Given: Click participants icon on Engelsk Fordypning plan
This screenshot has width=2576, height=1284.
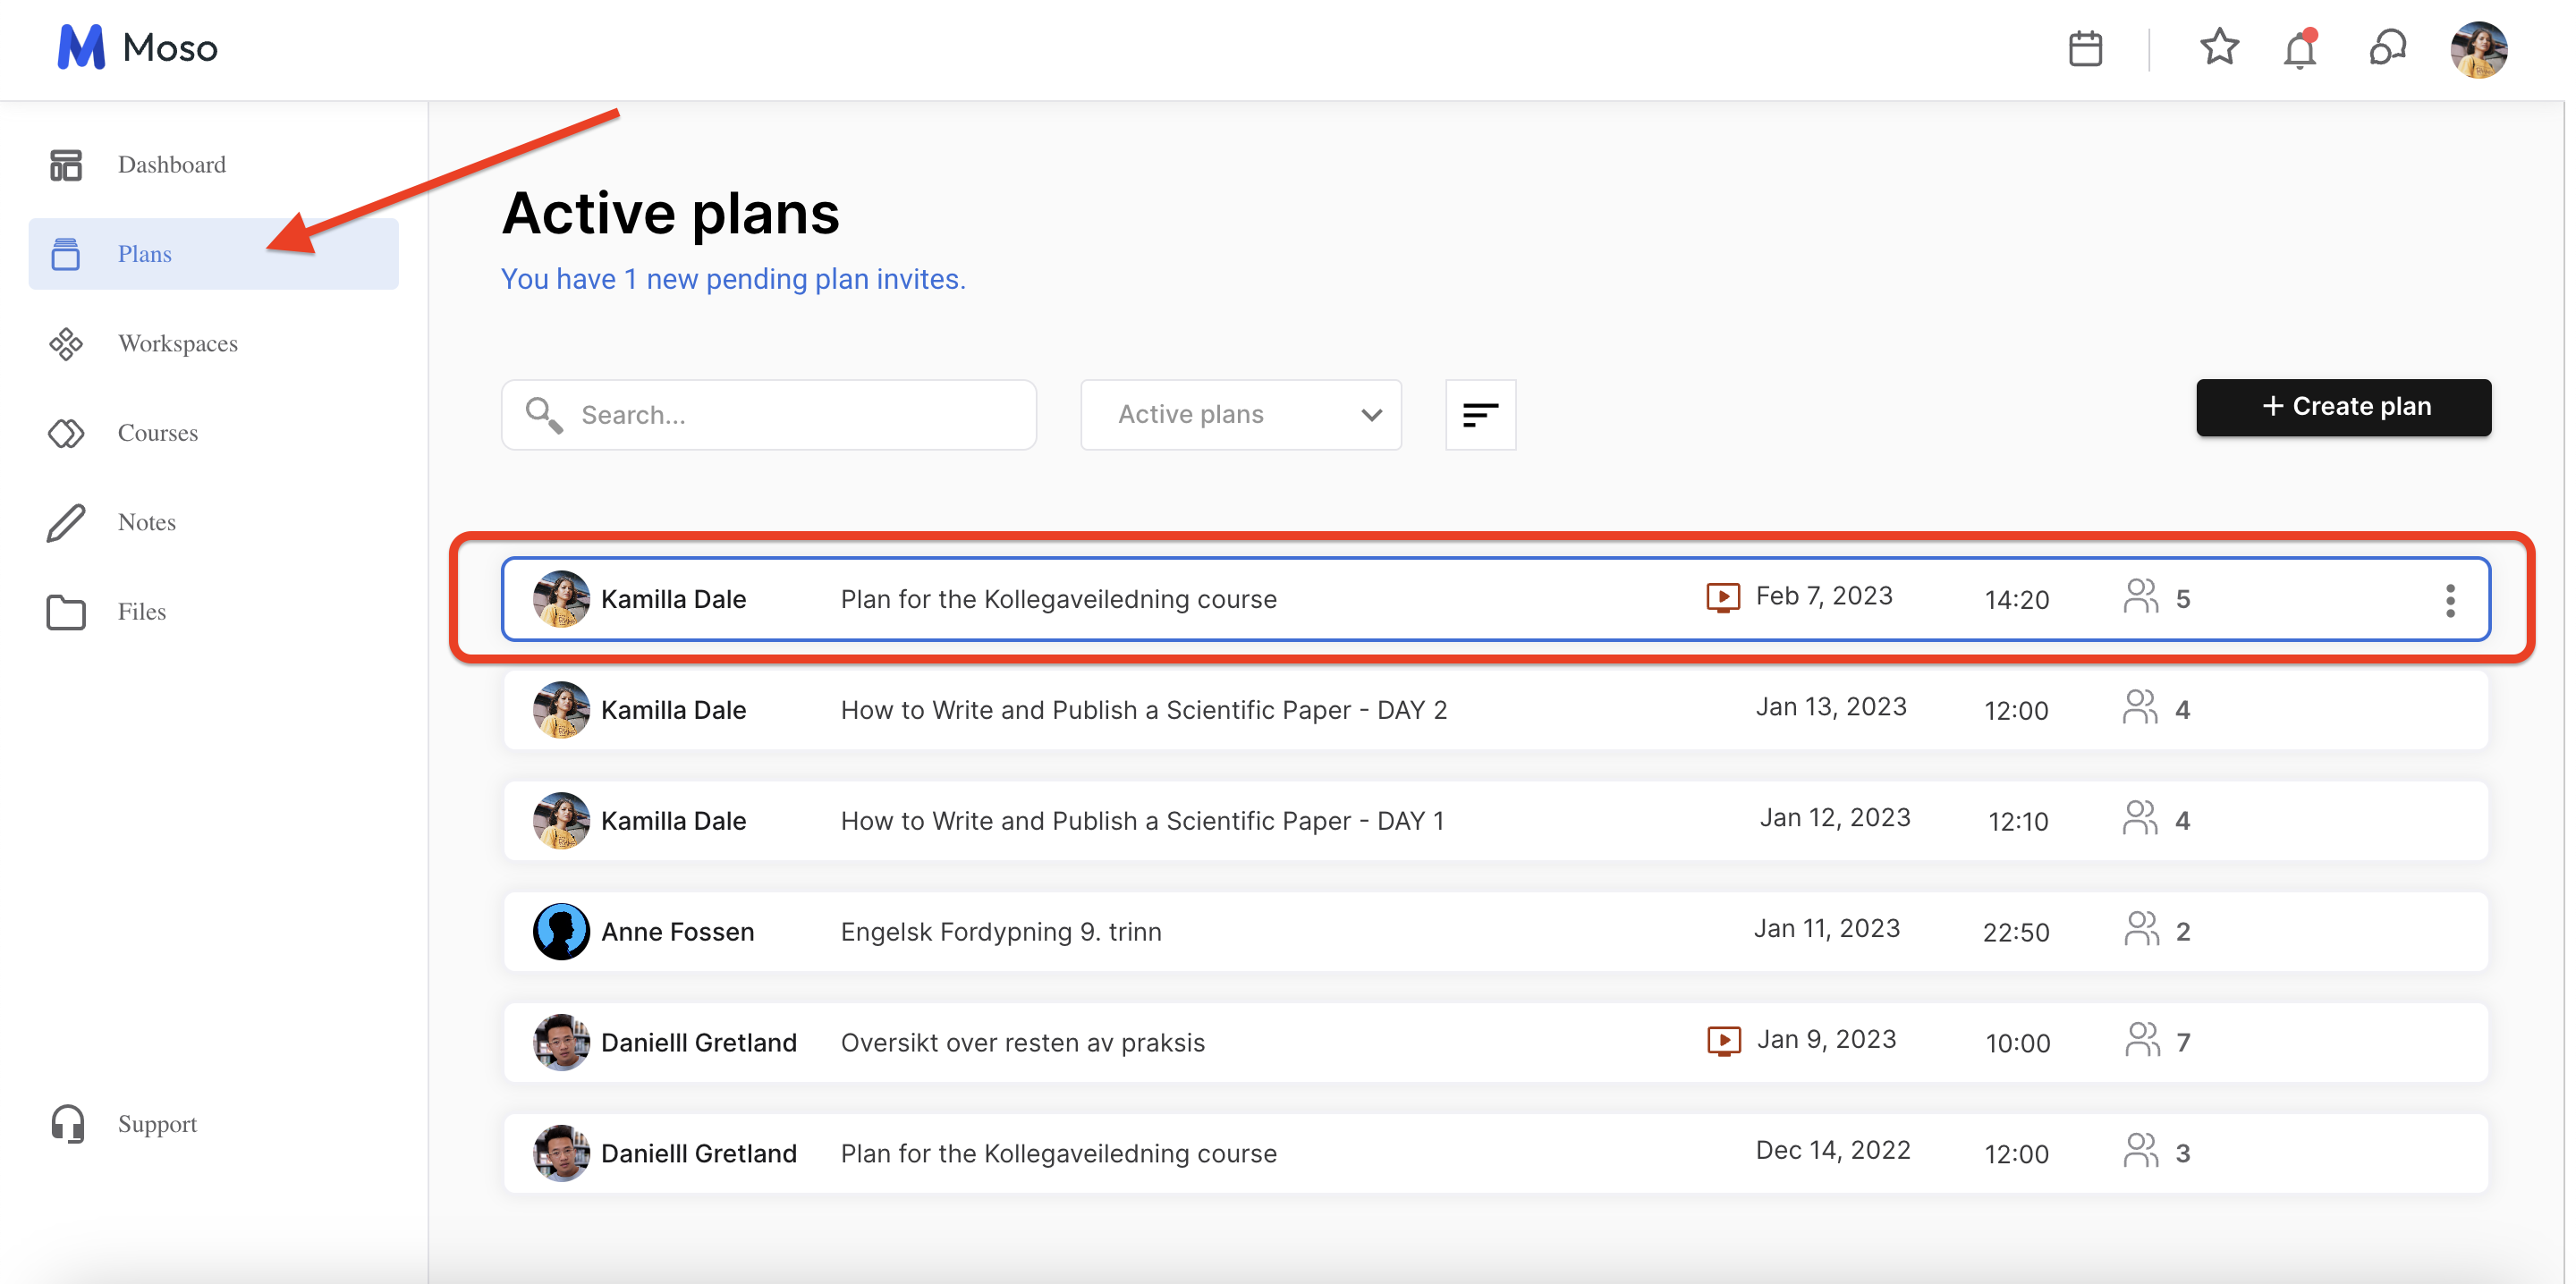Looking at the screenshot, I should (x=2140, y=930).
